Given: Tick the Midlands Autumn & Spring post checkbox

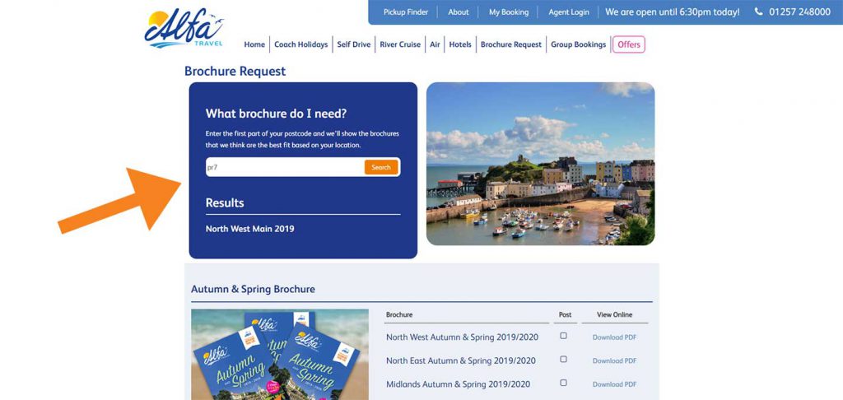Looking at the screenshot, I should pyautogui.click(x=563, y=383).
